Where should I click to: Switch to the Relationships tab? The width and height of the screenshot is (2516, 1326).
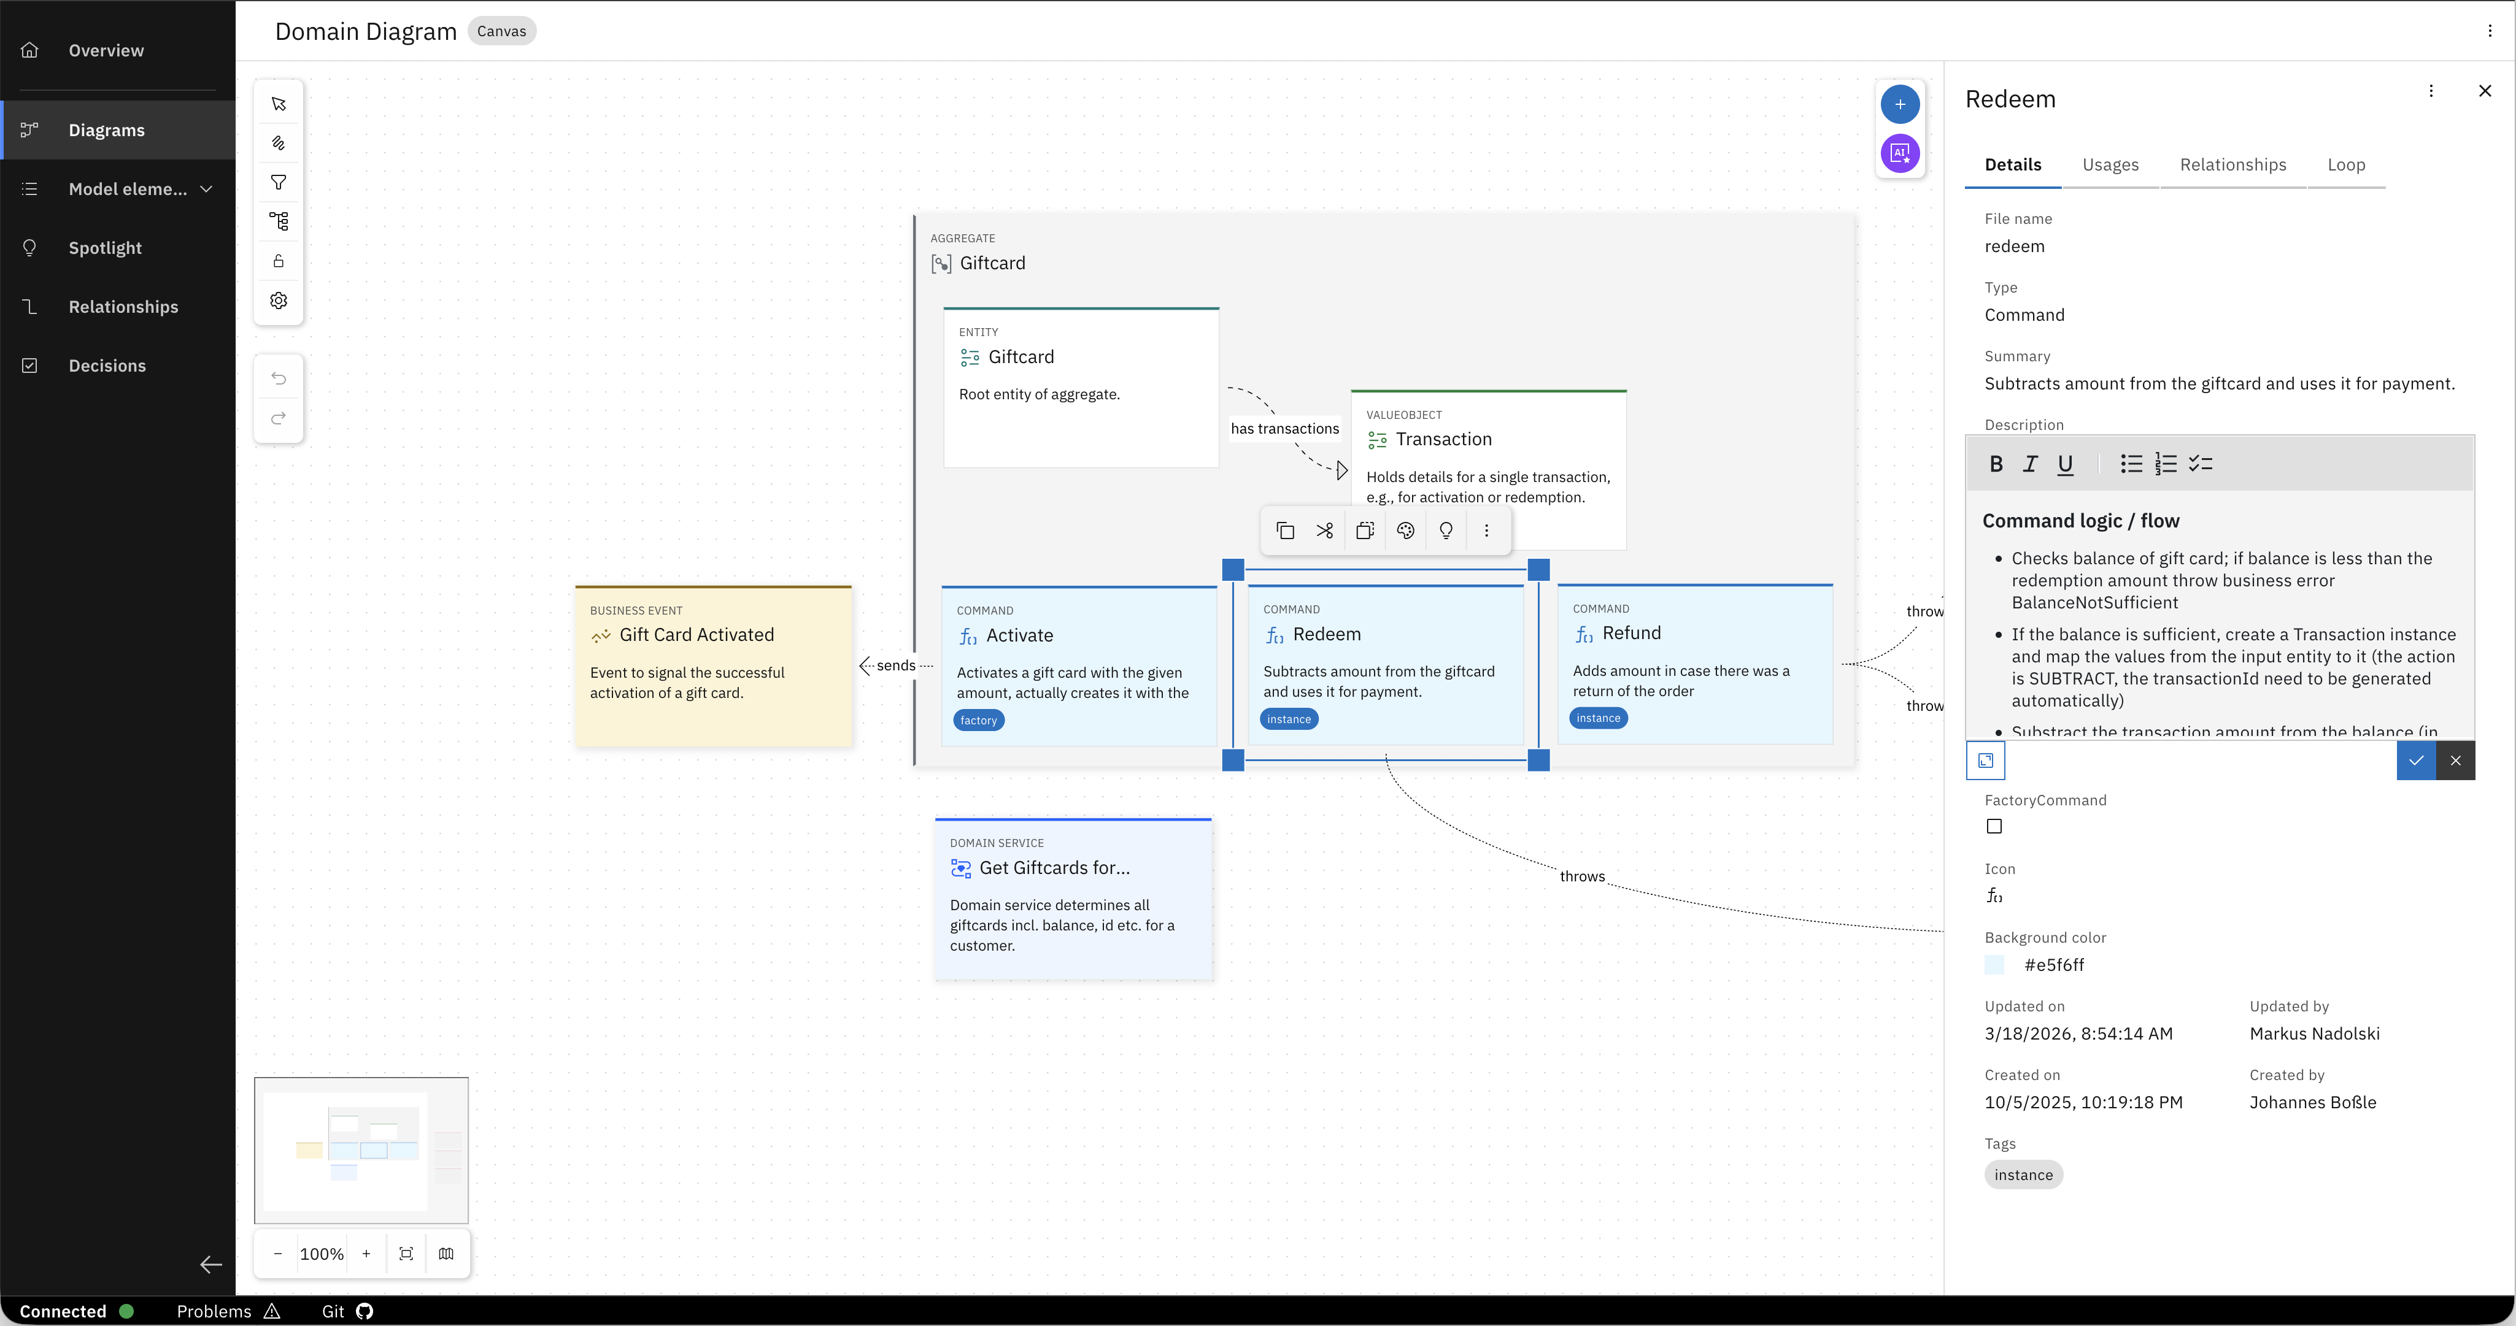point(2232,165)
